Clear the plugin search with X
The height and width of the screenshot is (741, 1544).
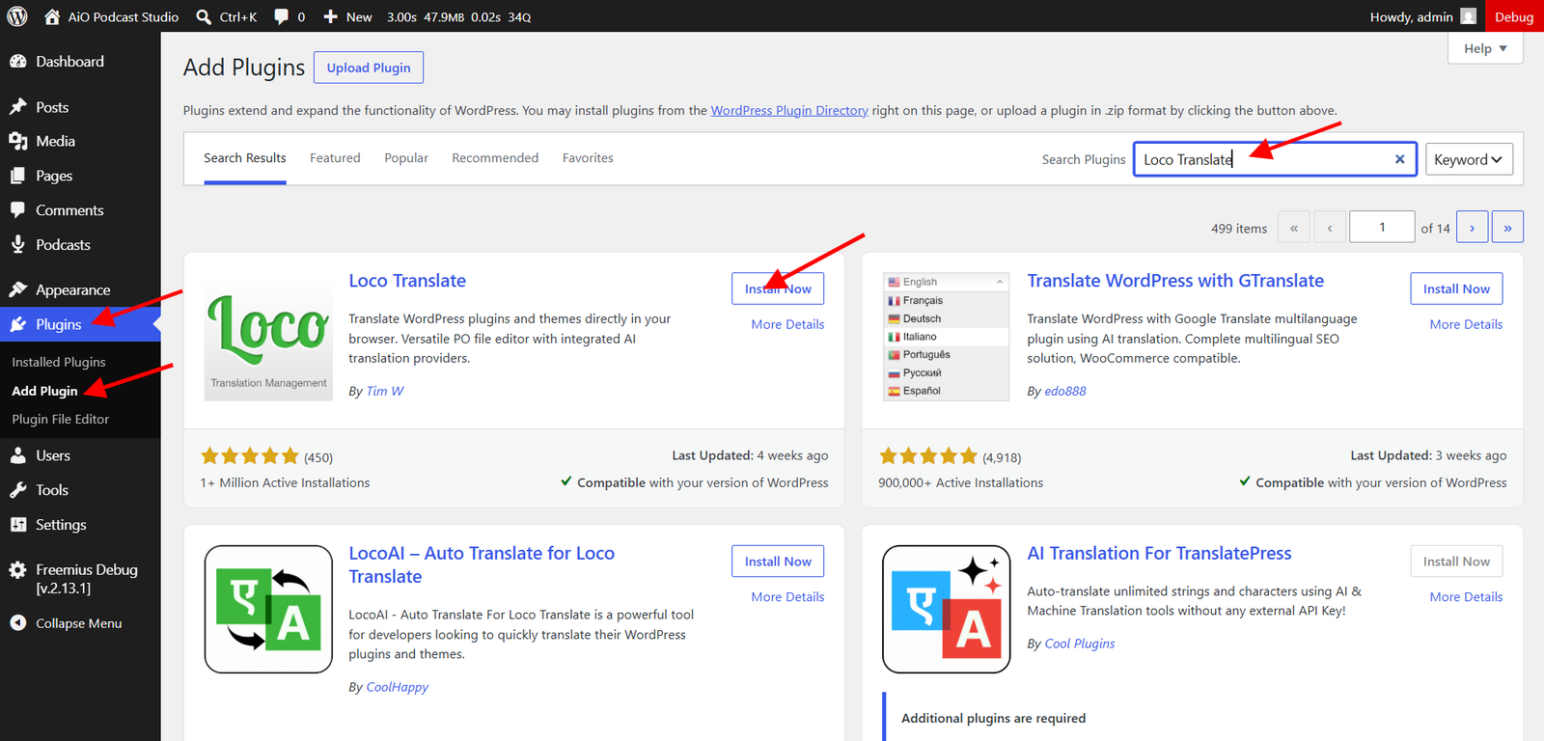click(x=1399, y=159)
